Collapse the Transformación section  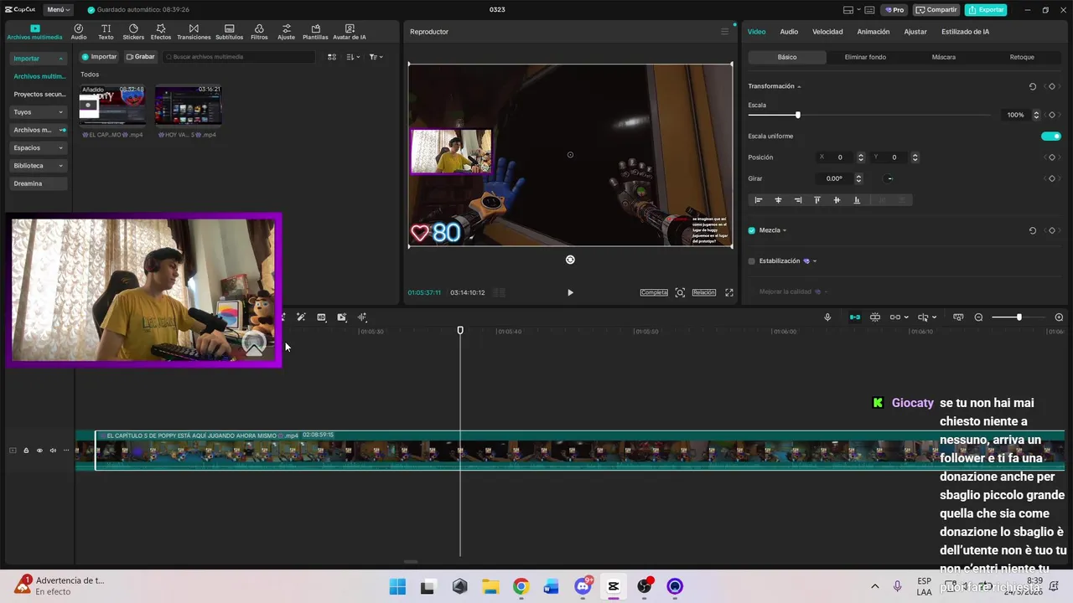pos(799,86)
